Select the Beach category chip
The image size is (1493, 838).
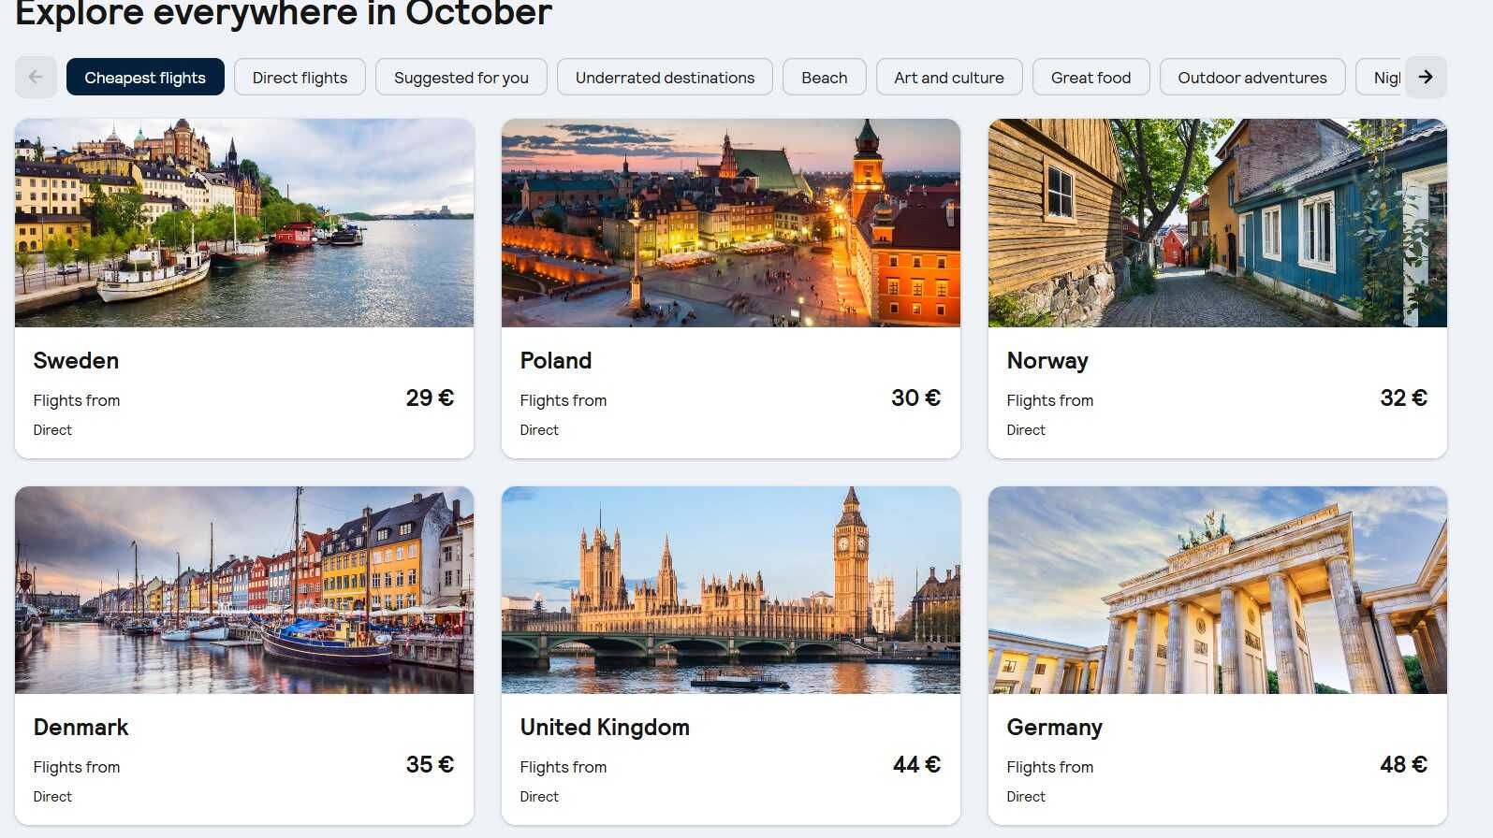coord(824,78)
